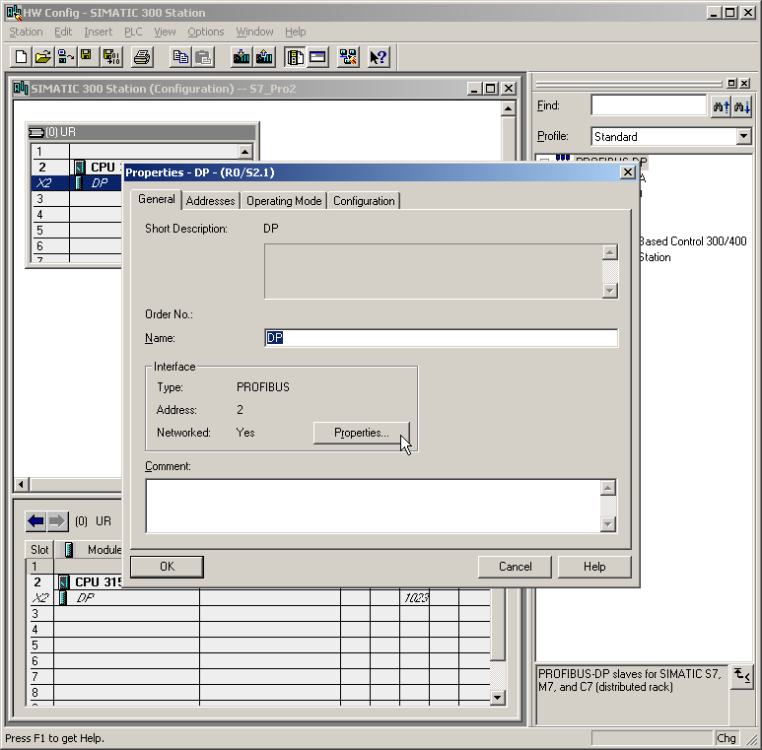Click the OK button
The width and height of the screenshot is (762, 750).
[x=168, y=567]
